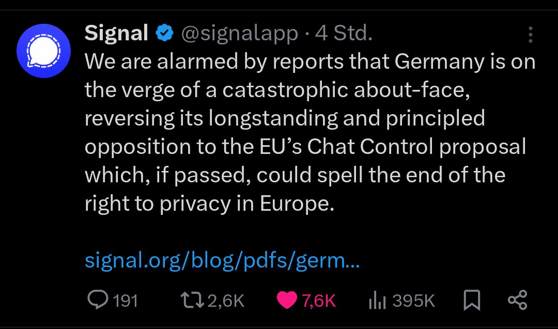Open the view analytics bar chart icon

coord(378,301)
